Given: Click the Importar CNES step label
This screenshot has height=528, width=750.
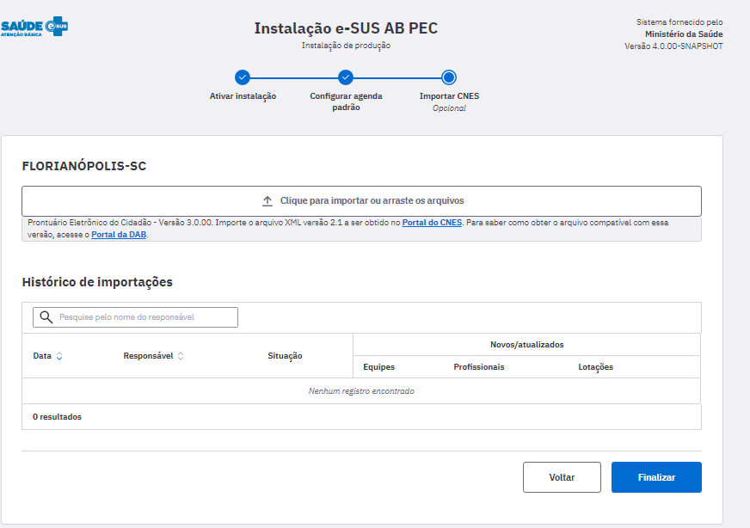Looking at the screenshot, I should pyautogui.click(x=449, y=96).
